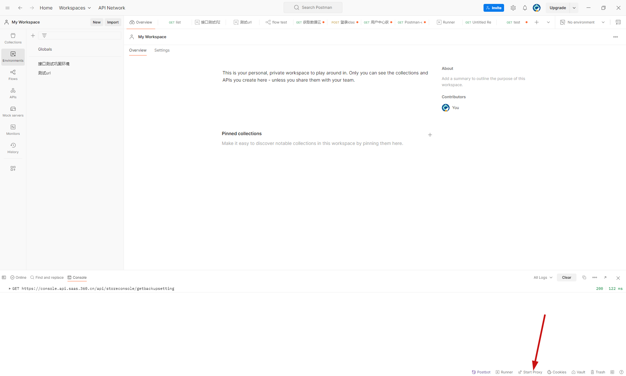Open Monitors from the sidebar
Viewport: 626px width, 376px height.
(x=13, y=130)
